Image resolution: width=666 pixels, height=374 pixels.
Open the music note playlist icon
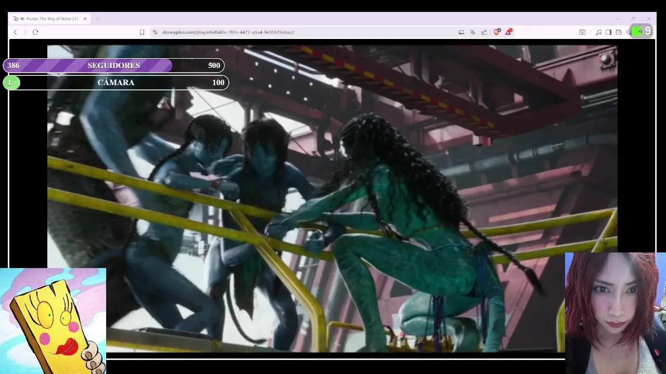598,32
